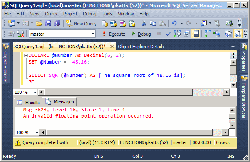The image size is (250, 162).
Task: Close the SQLQuery1.sql tab
Action: (112, 47)
